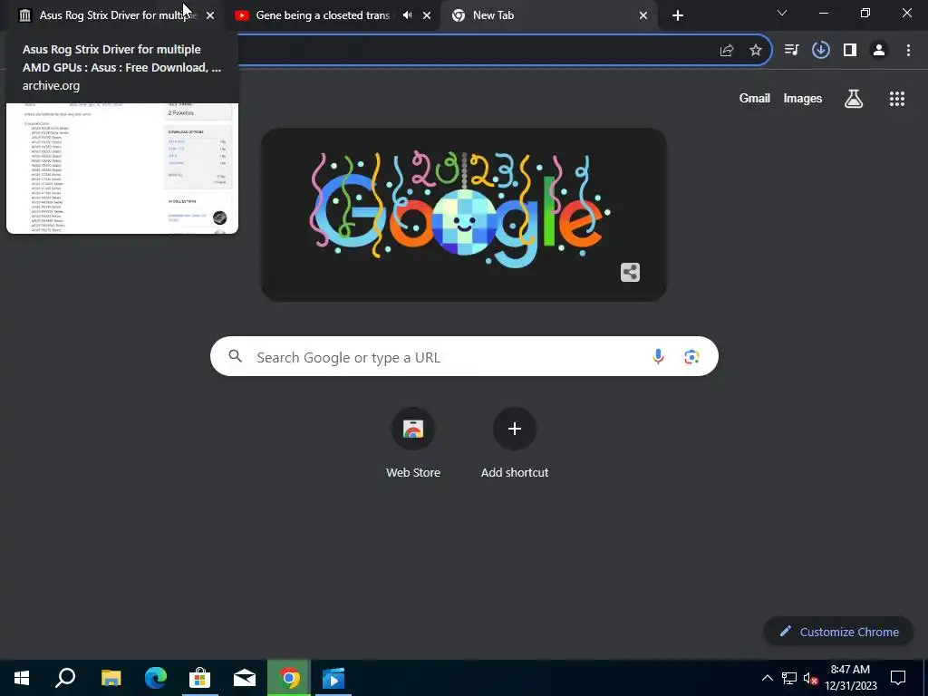Click the magnifier icon in search box
The width and height of the screenshot is (928, 696).
[x=235, y=356]
